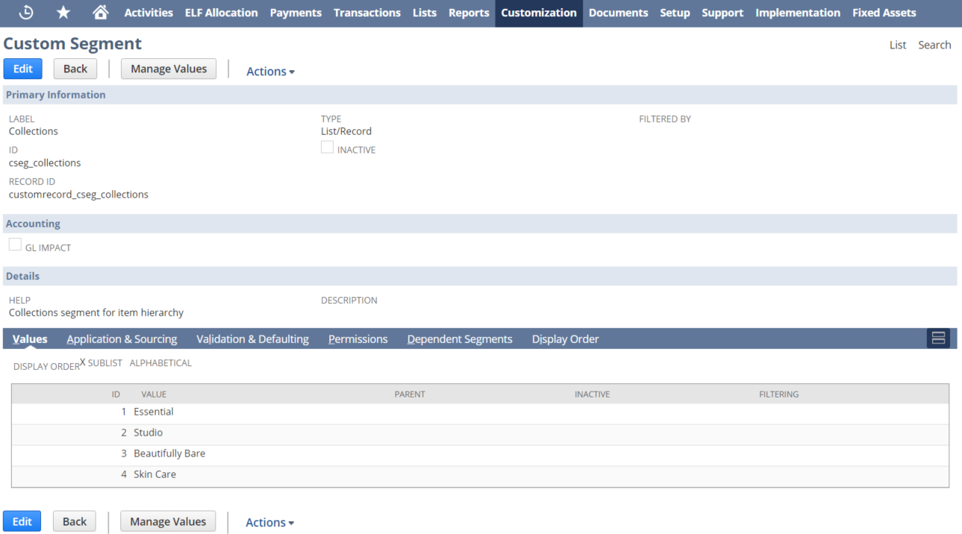Screen dimensions: 962x534
Task: Switch to the Validation & Defaulting subtab
Action: tap(252, 339)
